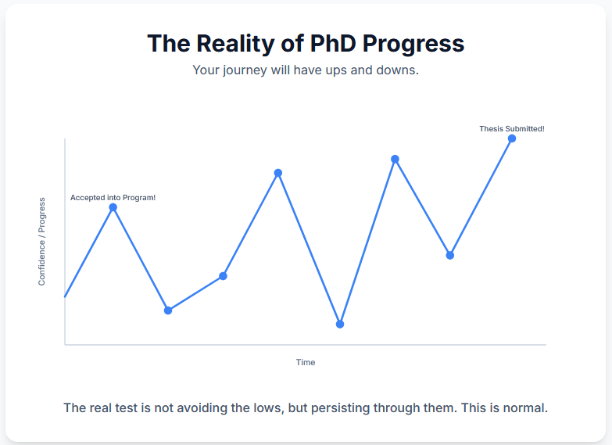
Task: Click the second data point after acceptance
Action: 168,310
